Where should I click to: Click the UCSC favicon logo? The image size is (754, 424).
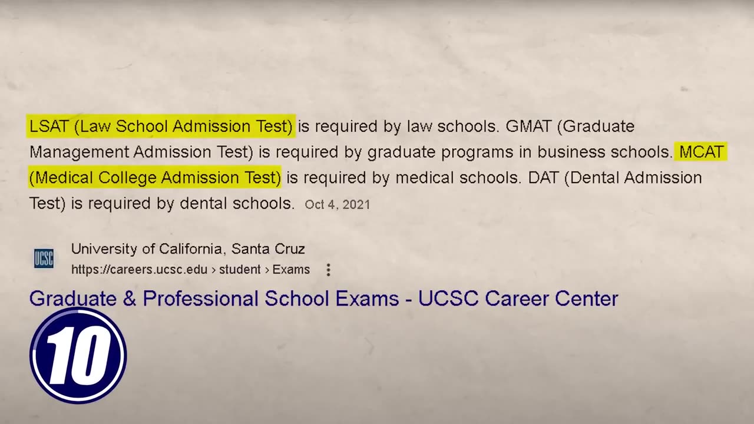coord(44,259)
